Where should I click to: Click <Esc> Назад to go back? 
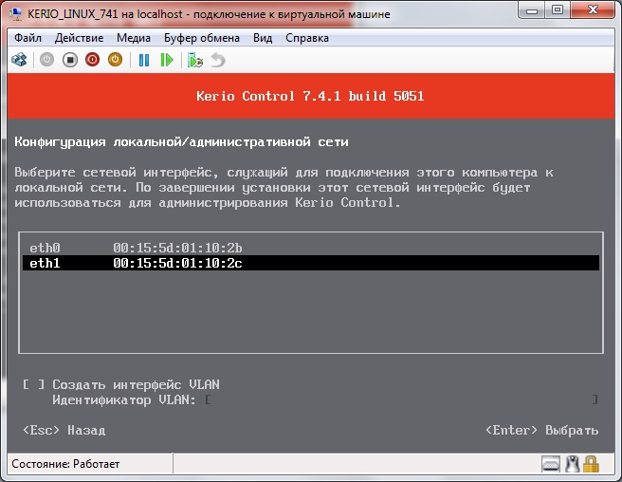pos(64,430)
